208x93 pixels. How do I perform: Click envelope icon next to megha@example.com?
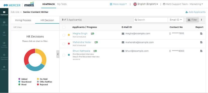point(123,34)
